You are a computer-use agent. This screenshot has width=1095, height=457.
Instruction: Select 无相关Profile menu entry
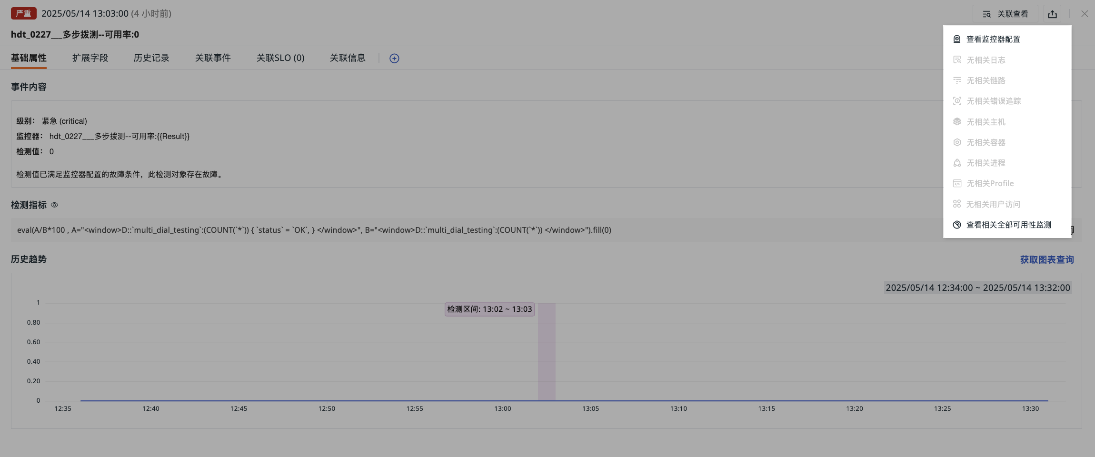click(1007, 183)
